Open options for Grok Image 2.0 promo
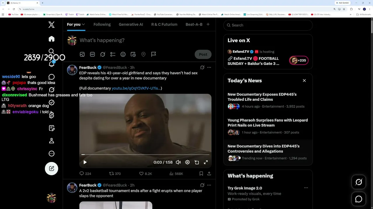This screenshot has height=209, width=373. (x=306, y=188)
